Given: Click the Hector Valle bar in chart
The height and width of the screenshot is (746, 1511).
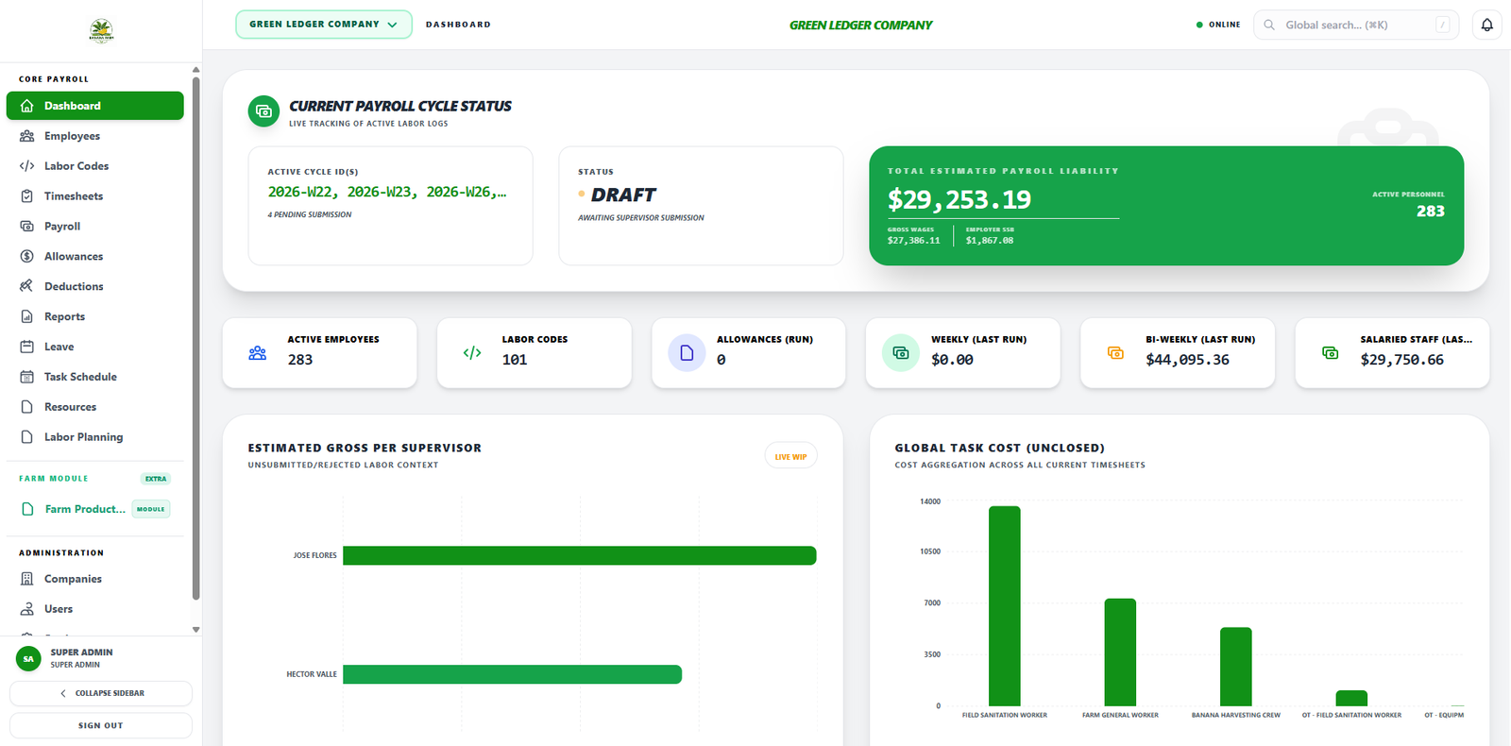Looking at the screenshot, I should pyautogui.click(x=512, y=674).
